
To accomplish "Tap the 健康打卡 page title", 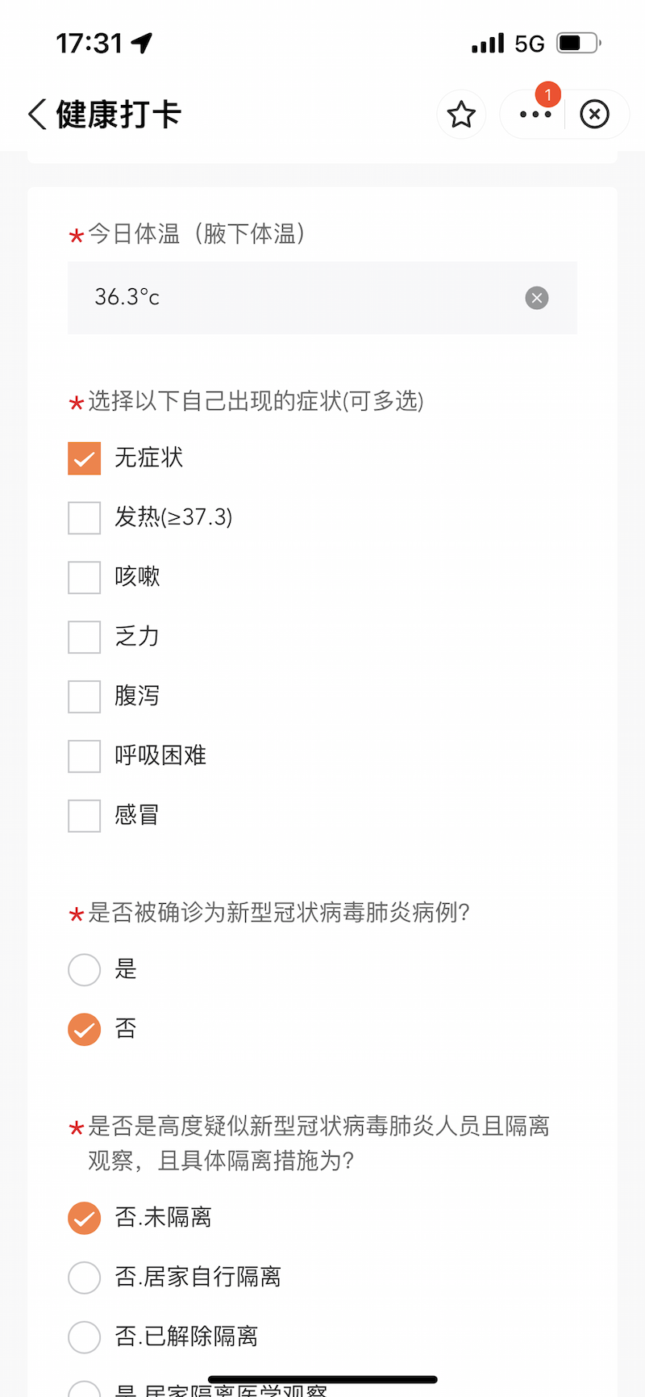I will [119, 115].
